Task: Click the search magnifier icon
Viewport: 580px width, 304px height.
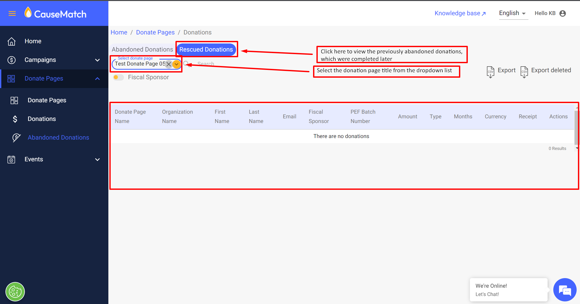Action: 186,64
